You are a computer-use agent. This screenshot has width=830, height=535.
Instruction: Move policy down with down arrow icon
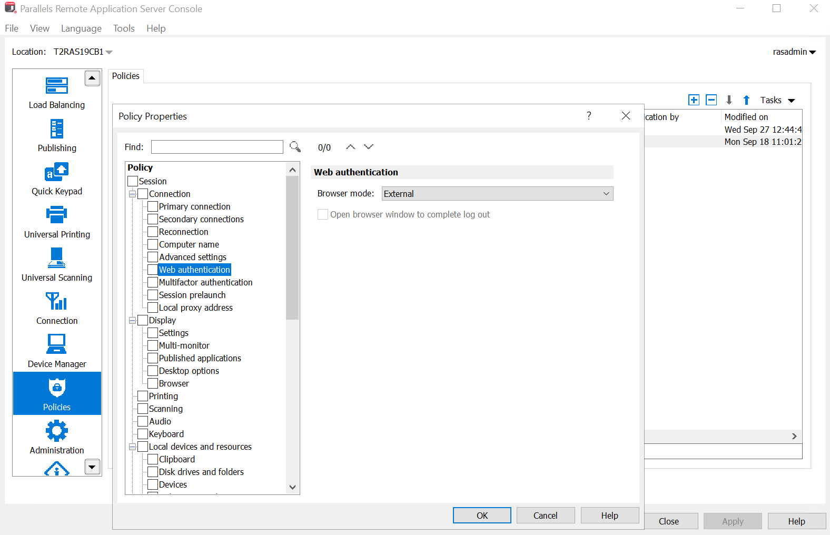pyautogui.click(x=729, y=100)
